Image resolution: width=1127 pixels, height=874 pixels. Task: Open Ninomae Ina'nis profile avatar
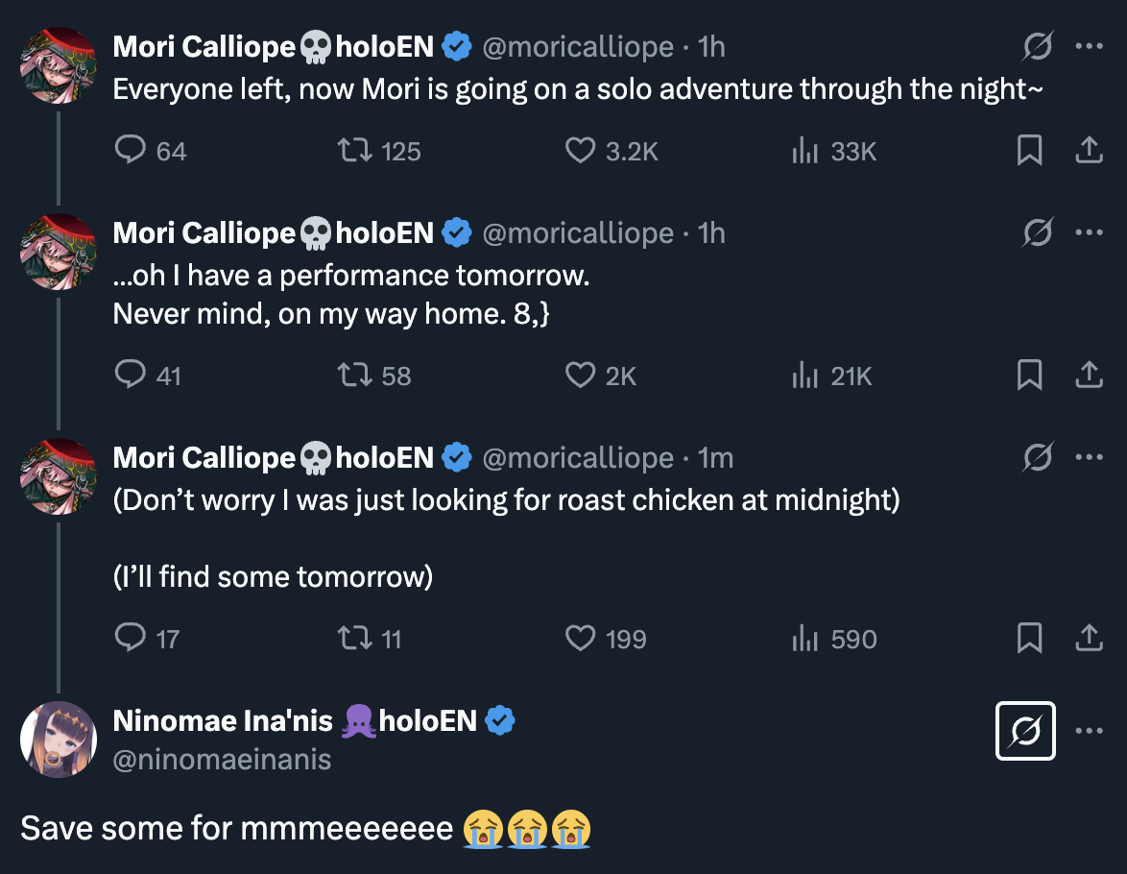tap(59, 740)
